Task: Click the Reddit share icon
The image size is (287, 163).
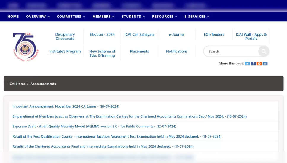Action: point(259,63)
